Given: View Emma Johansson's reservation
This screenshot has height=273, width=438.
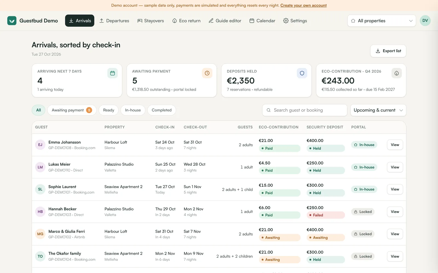Looking at the screenshot, I should [x=395, y=145].
